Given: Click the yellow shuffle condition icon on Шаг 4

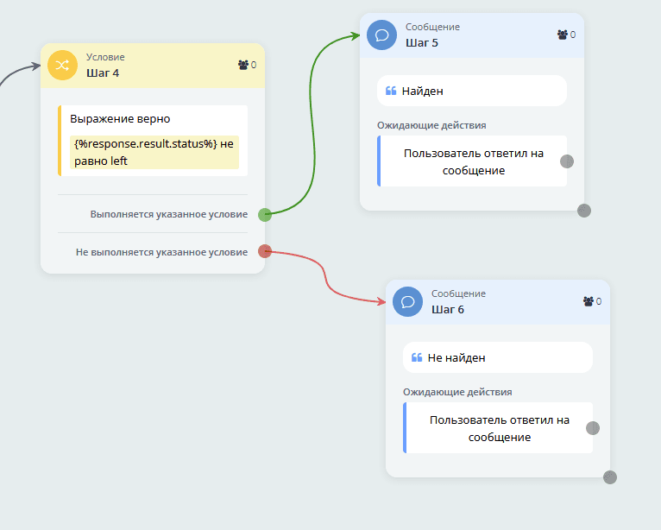Looking at the screenshot, I should (63, 66).
